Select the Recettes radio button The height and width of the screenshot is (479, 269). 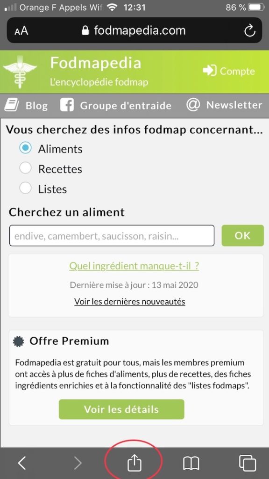25,168
